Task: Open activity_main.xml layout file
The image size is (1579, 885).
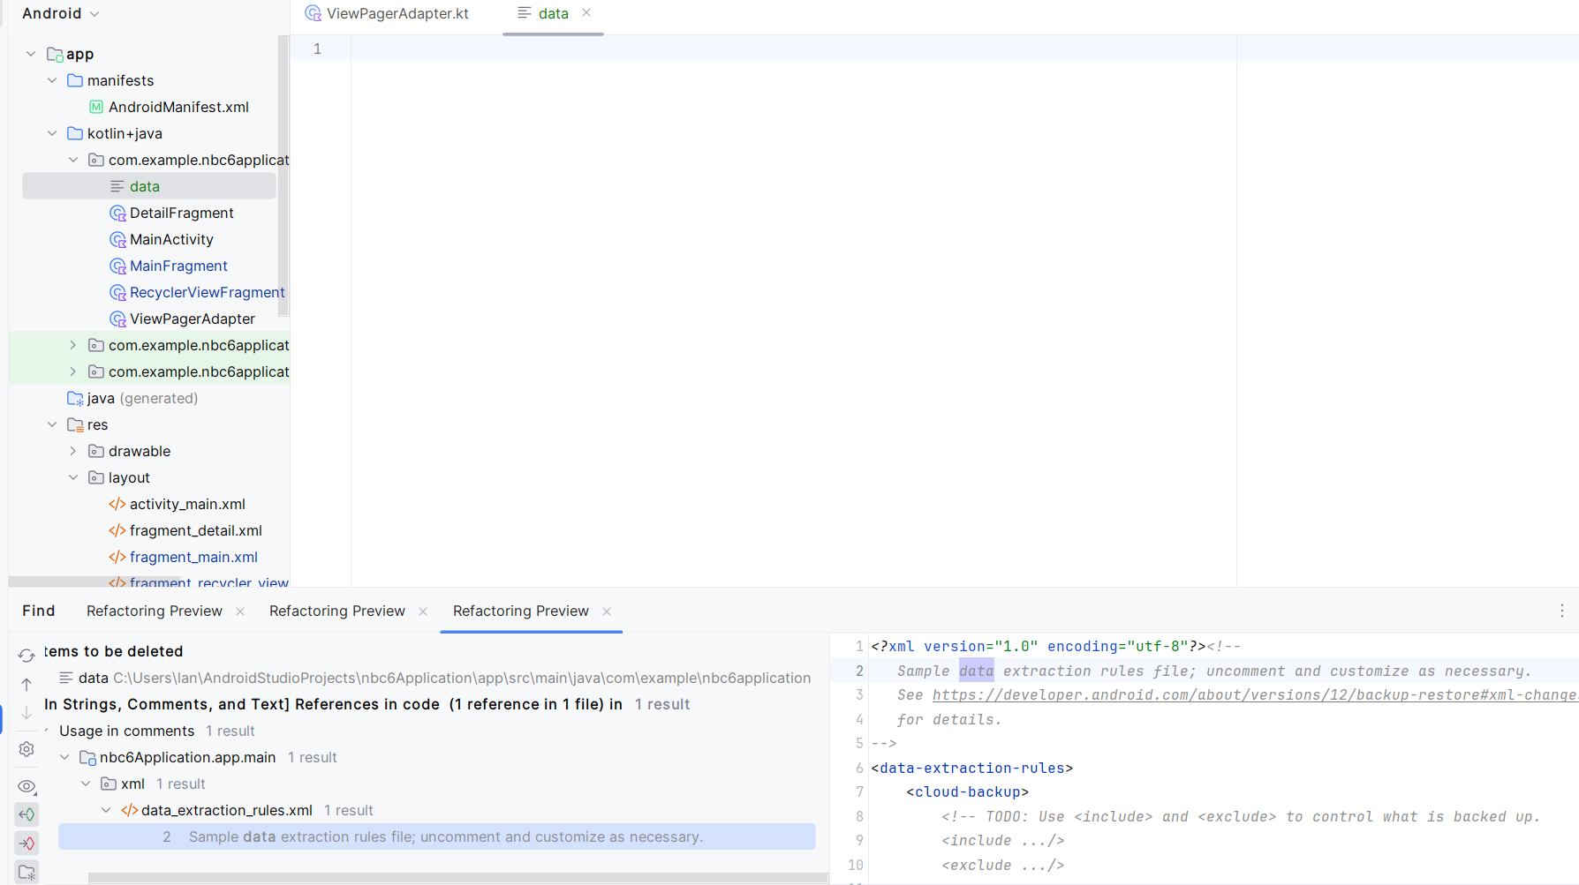Action: (x=187, y=505)
